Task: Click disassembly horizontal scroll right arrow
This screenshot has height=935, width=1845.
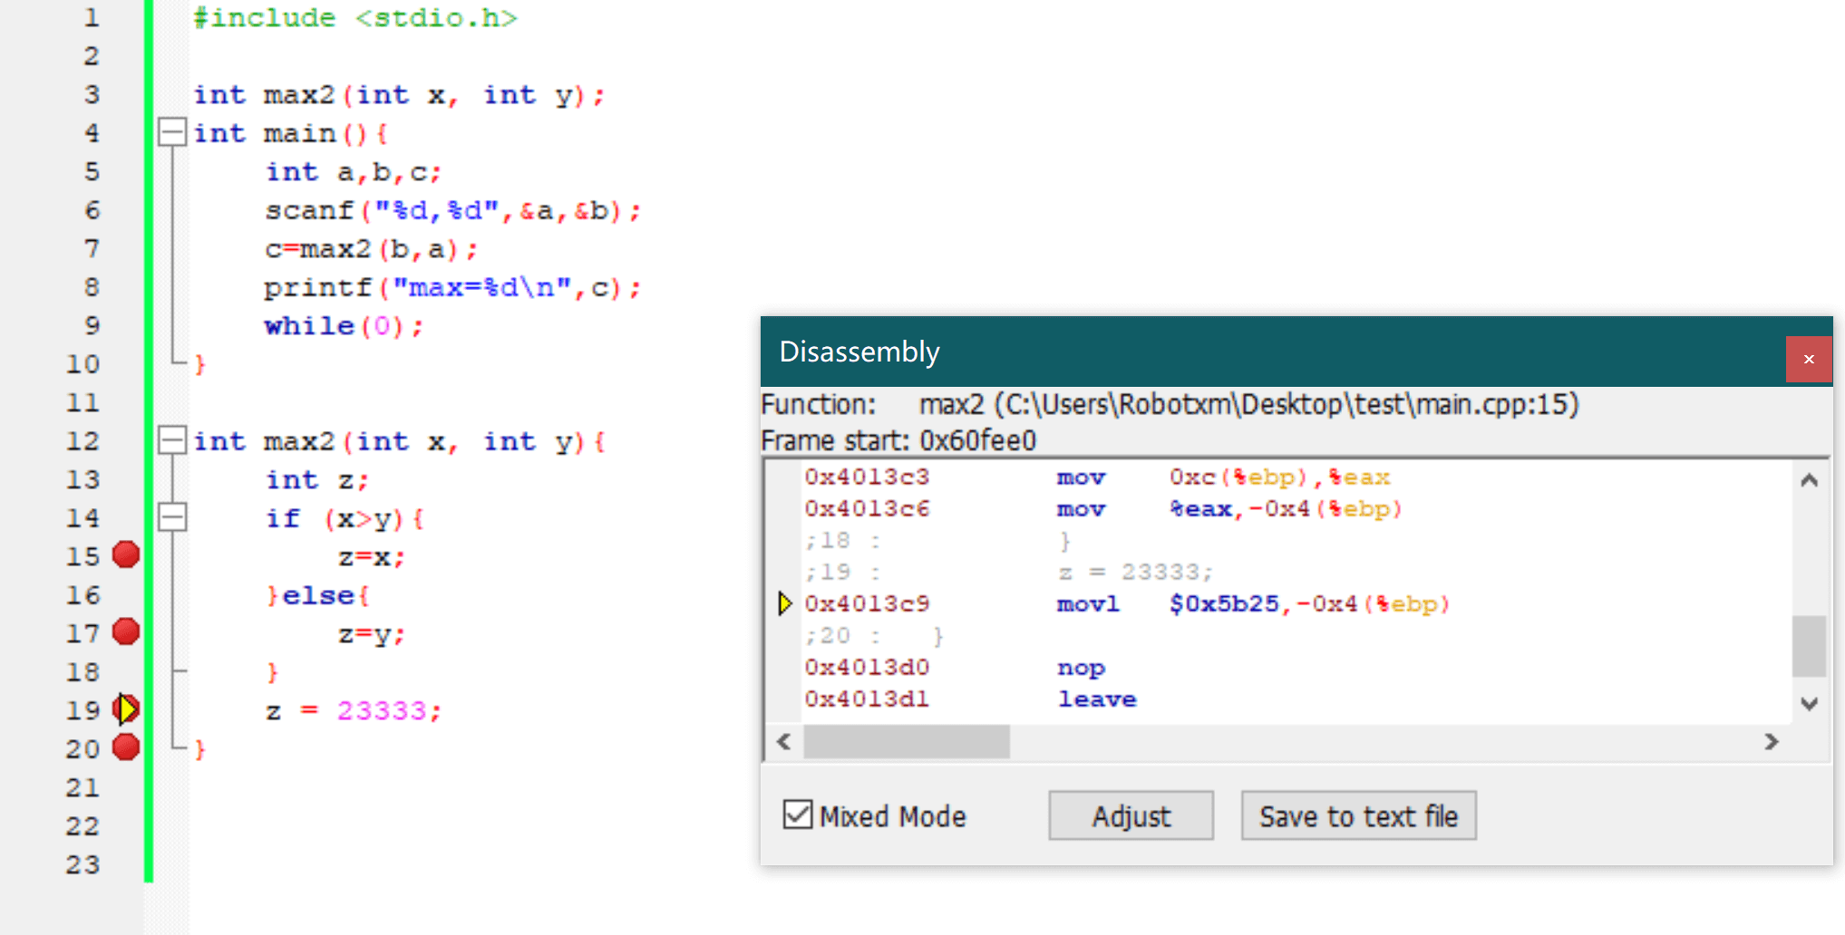Action: click(1772, 742)
